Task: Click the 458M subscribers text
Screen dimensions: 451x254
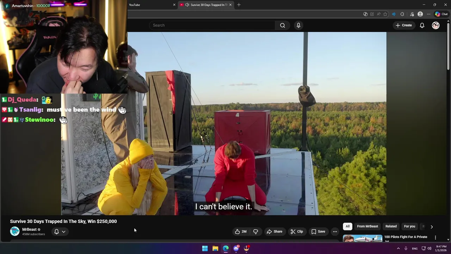Action: pos(33,234)
